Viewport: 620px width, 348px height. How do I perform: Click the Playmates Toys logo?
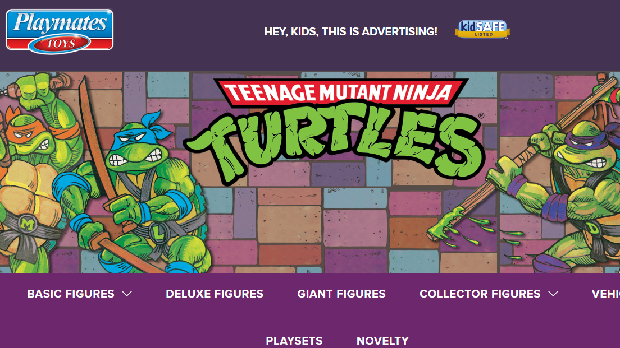click(x=60, y=31)
